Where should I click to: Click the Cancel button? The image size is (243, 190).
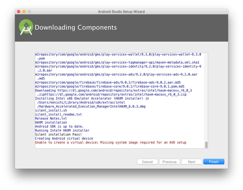coord(147,162)
